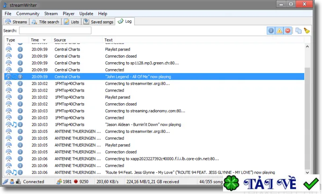Click info icon of sp1128.mp3.green.ch row

click(x=20, y=63)
